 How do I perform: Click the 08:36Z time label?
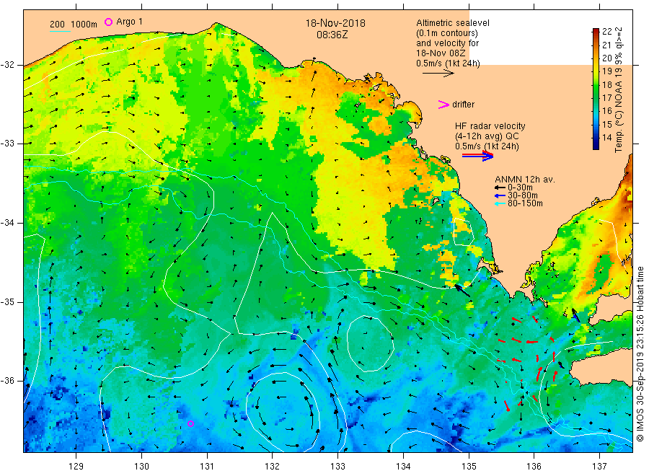point(332,35)
